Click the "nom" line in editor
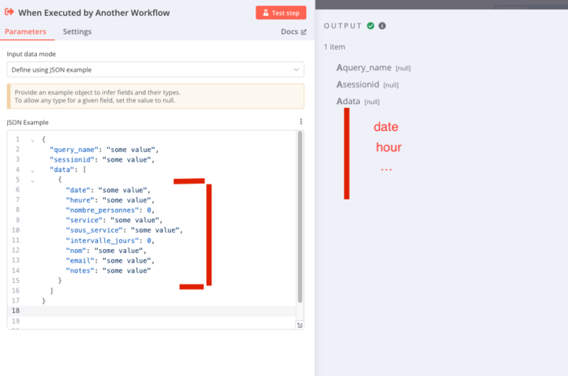The height and width of the screenshot is (376, 568). pyautogui.click(x=106, y=251)
